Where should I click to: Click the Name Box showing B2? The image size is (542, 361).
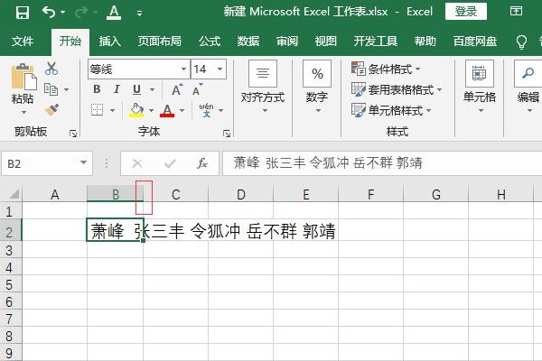(41, 163)
